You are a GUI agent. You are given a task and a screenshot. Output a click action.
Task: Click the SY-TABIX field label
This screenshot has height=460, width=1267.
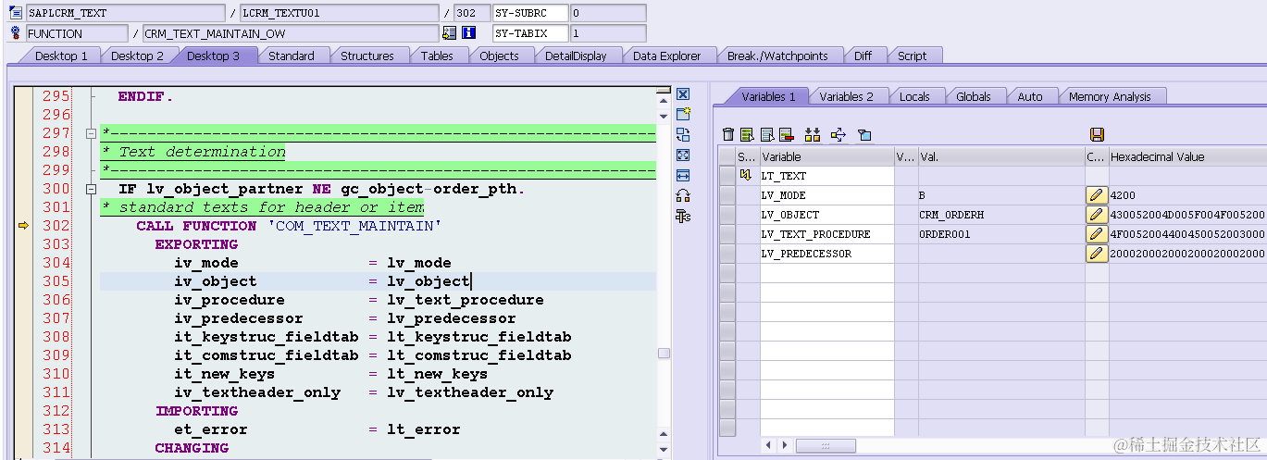(x=529, y=33)
